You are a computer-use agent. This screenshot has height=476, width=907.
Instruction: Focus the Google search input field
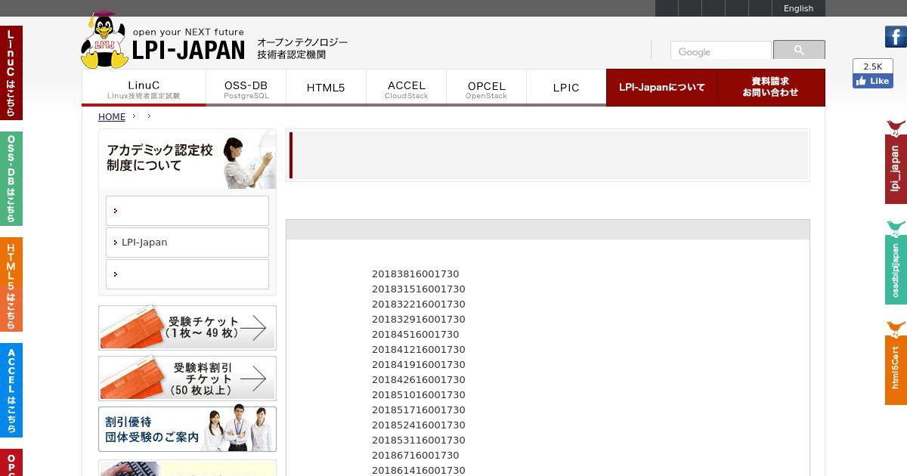coord(720,51)
